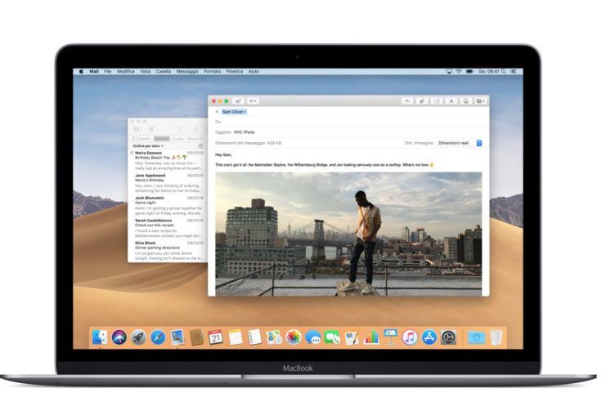Image resolution: width=606 pixels, height=397 pixels.
Task: Send the message with the paper plane icon
Action: pyautogui.click(x=239, y=101)
